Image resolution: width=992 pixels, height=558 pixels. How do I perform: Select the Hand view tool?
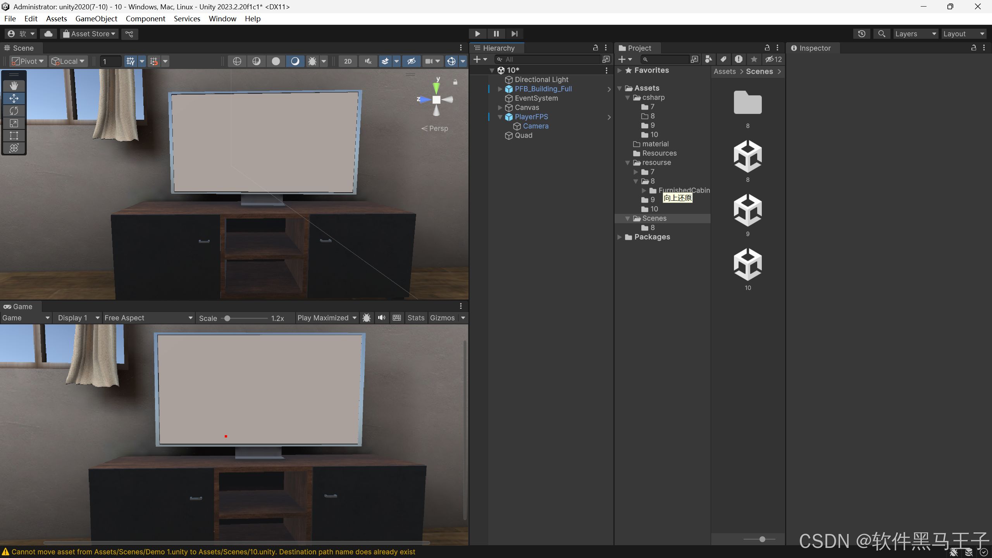pos(14,86)
